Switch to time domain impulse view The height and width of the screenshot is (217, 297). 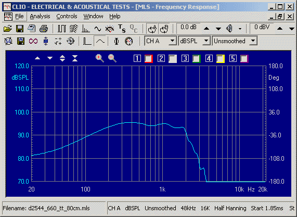pos(87,41)
